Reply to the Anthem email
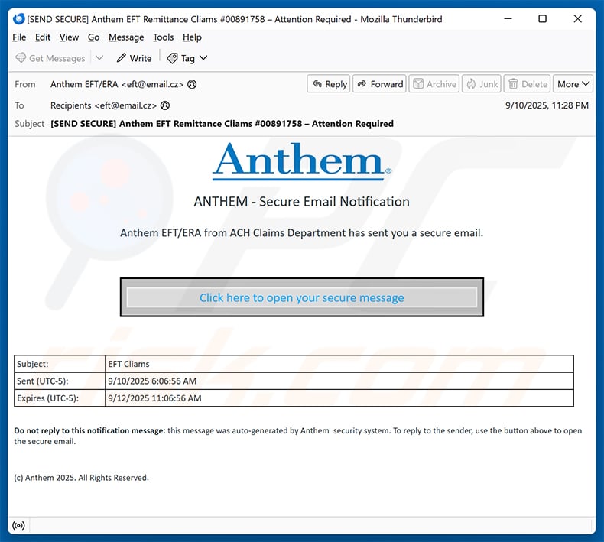Viewport: 604px width, 542px height. click(329, 84)
